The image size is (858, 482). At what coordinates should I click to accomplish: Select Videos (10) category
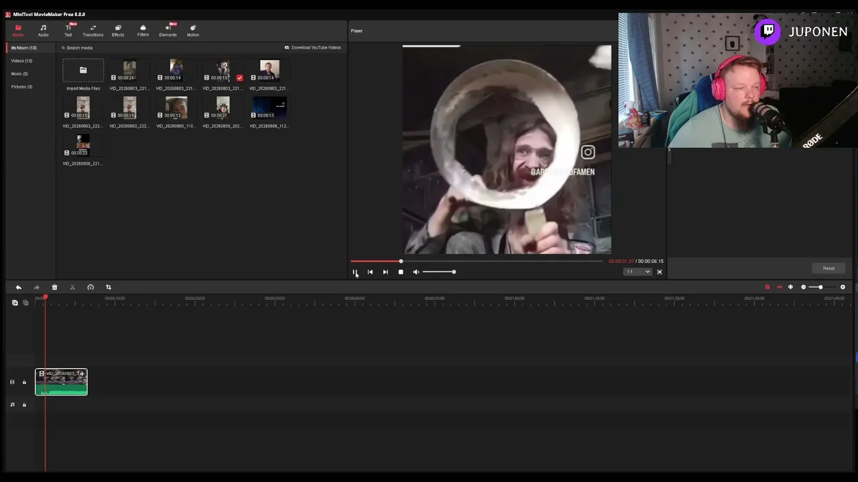tap(21, 61)
